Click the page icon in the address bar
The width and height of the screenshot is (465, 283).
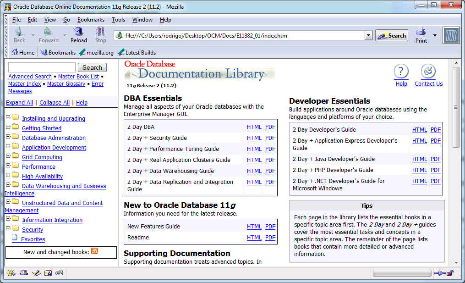[x=120, y=36]
